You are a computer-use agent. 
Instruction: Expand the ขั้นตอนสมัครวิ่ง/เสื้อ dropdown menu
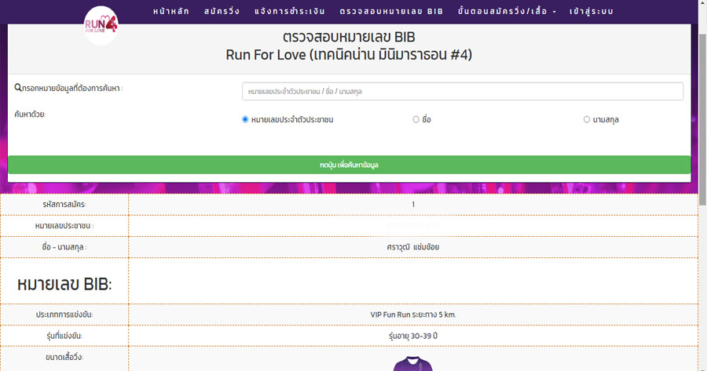click(x=507, y=12)
